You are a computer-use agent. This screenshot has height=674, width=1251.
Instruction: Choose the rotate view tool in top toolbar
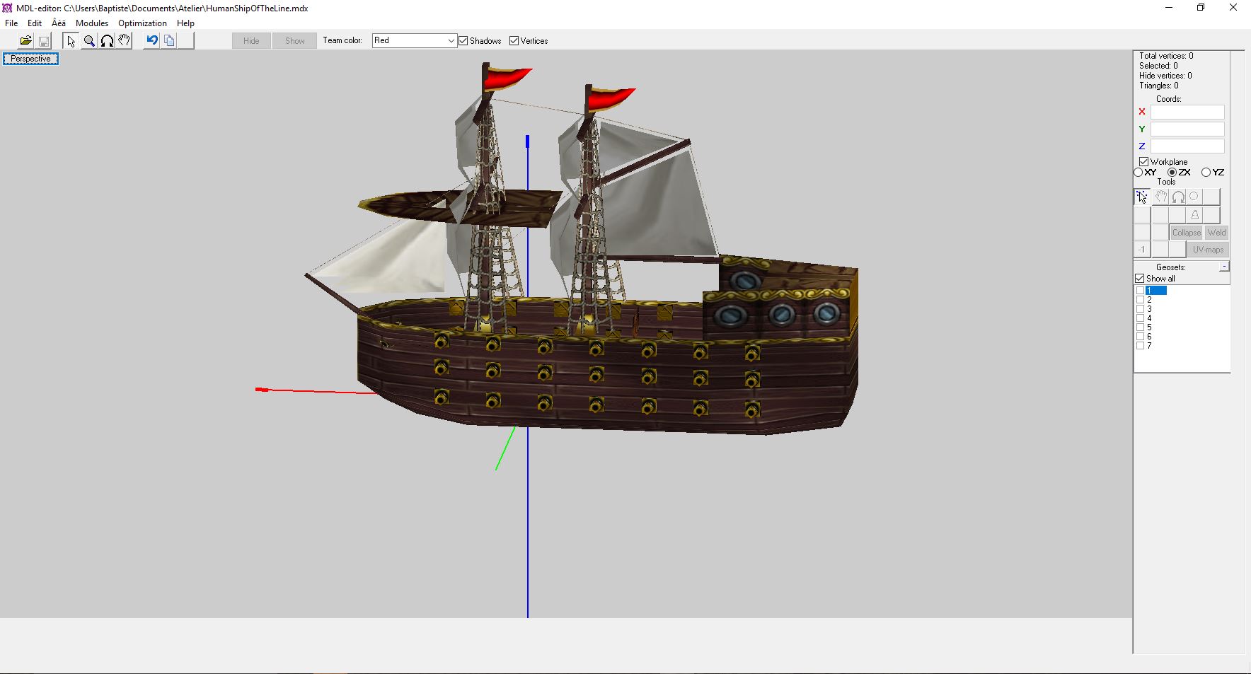[x=107, y=41]
